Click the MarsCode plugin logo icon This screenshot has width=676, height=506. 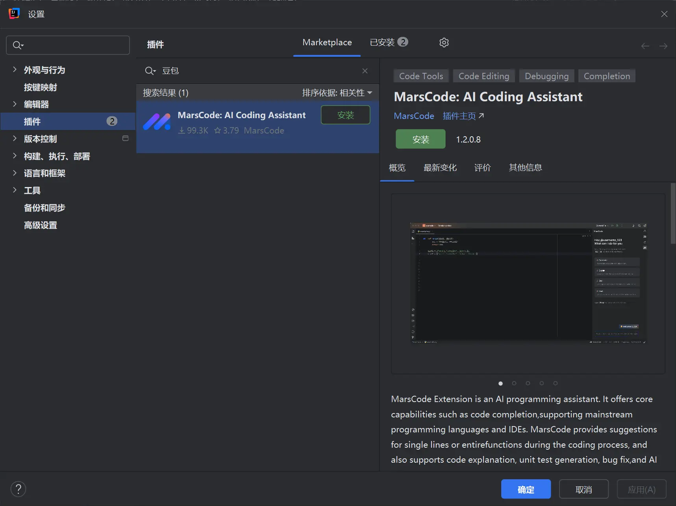click(x=157, y=122)
